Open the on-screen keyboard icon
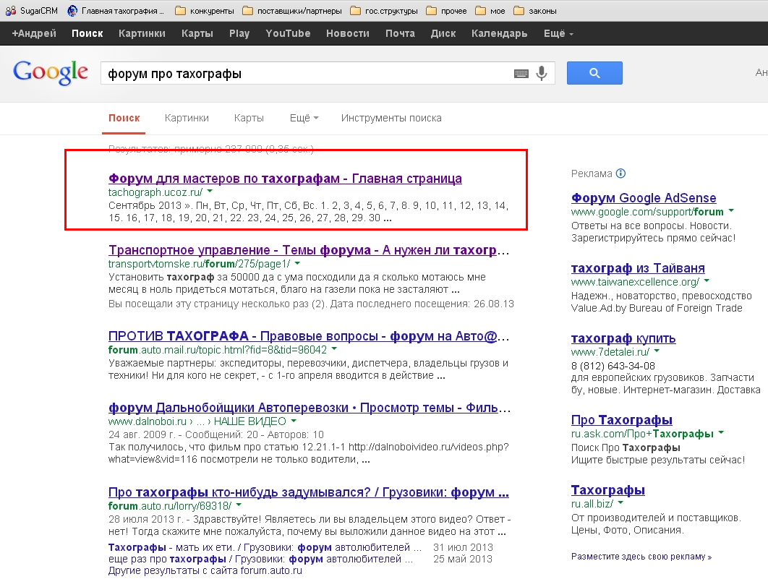The image size is (768, 587). pos(521,74)
